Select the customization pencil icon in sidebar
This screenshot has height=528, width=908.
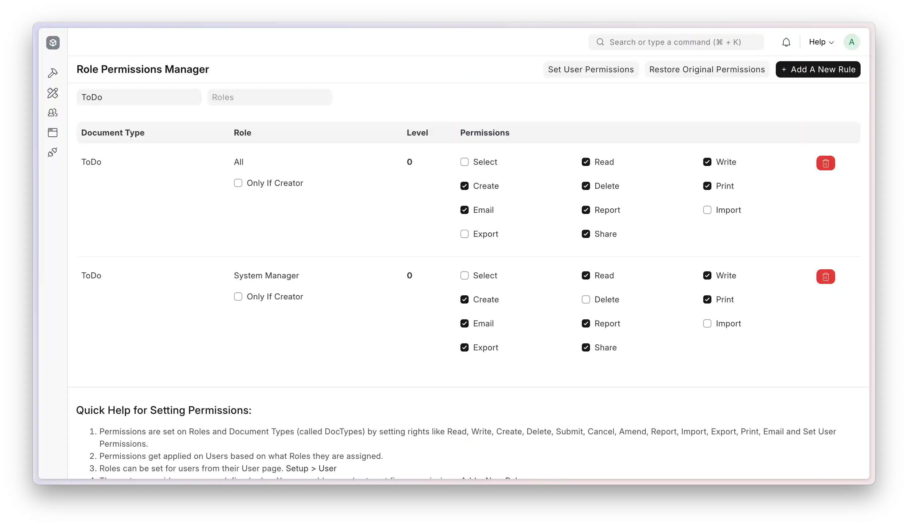(x=53, y=93)
